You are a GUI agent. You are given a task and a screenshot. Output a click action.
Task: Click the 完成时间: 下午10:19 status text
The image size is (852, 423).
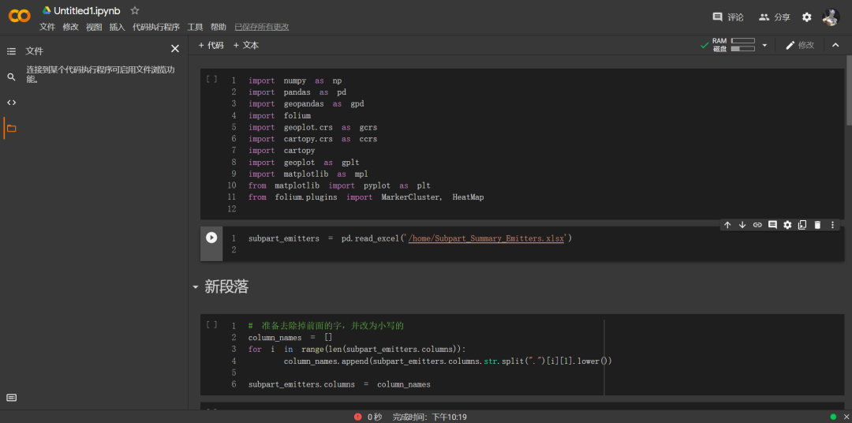pyautogui.click(x=430, y=417)
